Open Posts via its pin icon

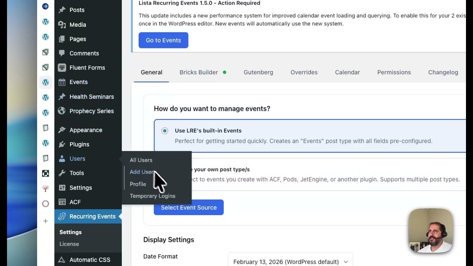[x=62, y=10]
